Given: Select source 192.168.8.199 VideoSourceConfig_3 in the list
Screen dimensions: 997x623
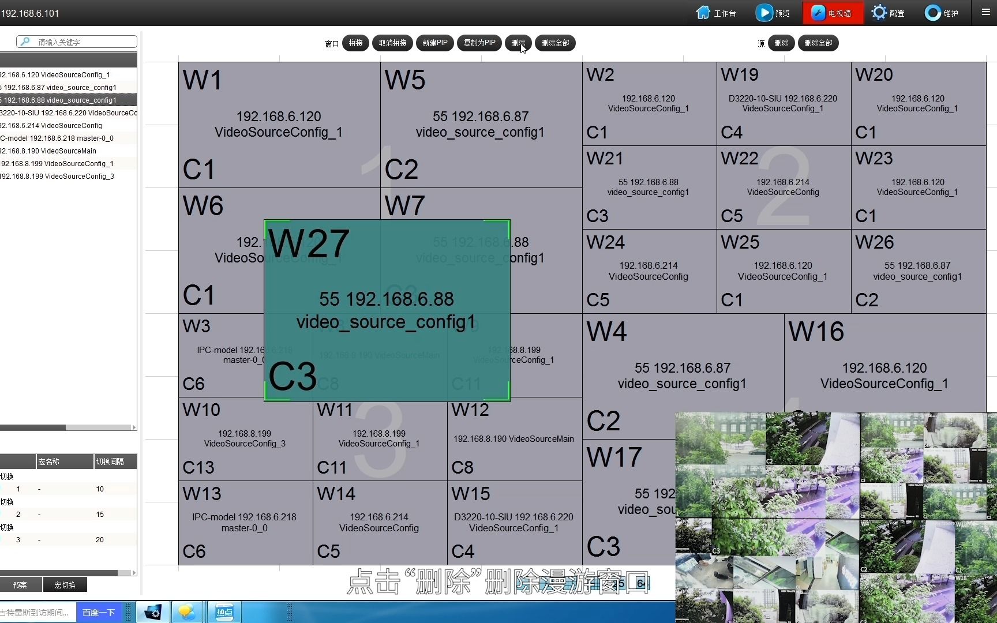Looking at the screenshot, I should [68, 177].
